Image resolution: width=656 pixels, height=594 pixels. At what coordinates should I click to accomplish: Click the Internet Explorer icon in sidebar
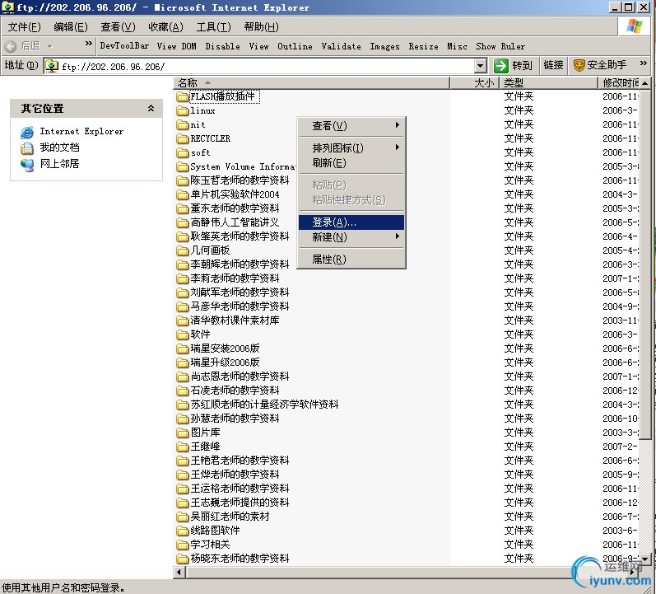[x=27, y=132]
